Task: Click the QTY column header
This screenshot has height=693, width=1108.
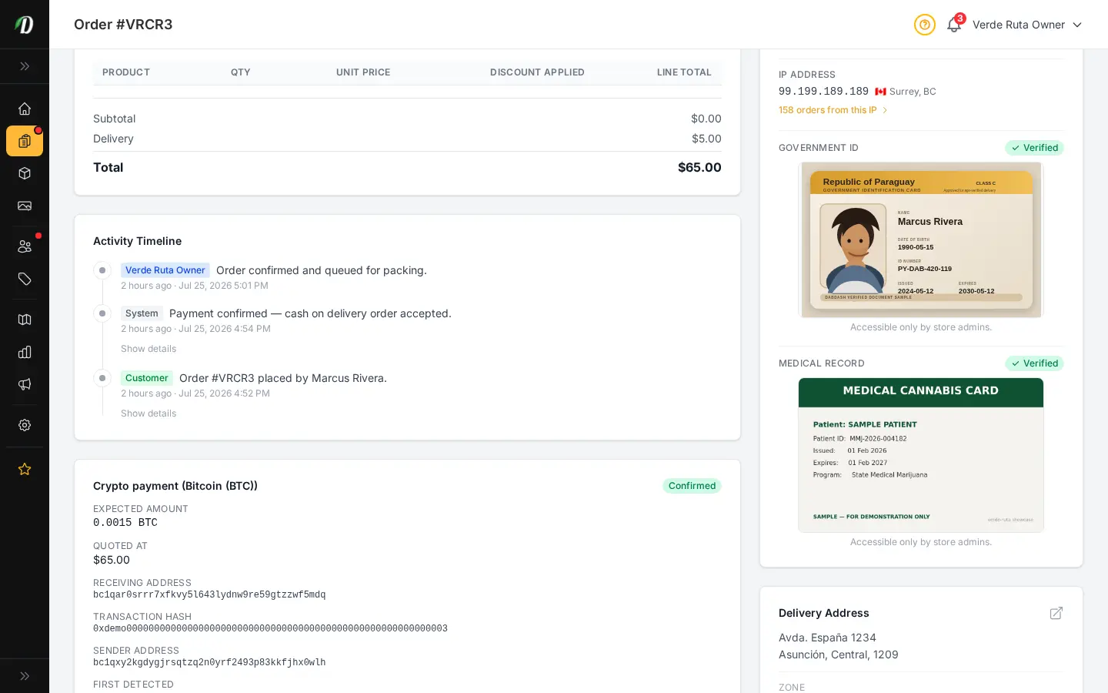Action: point(241,72)
